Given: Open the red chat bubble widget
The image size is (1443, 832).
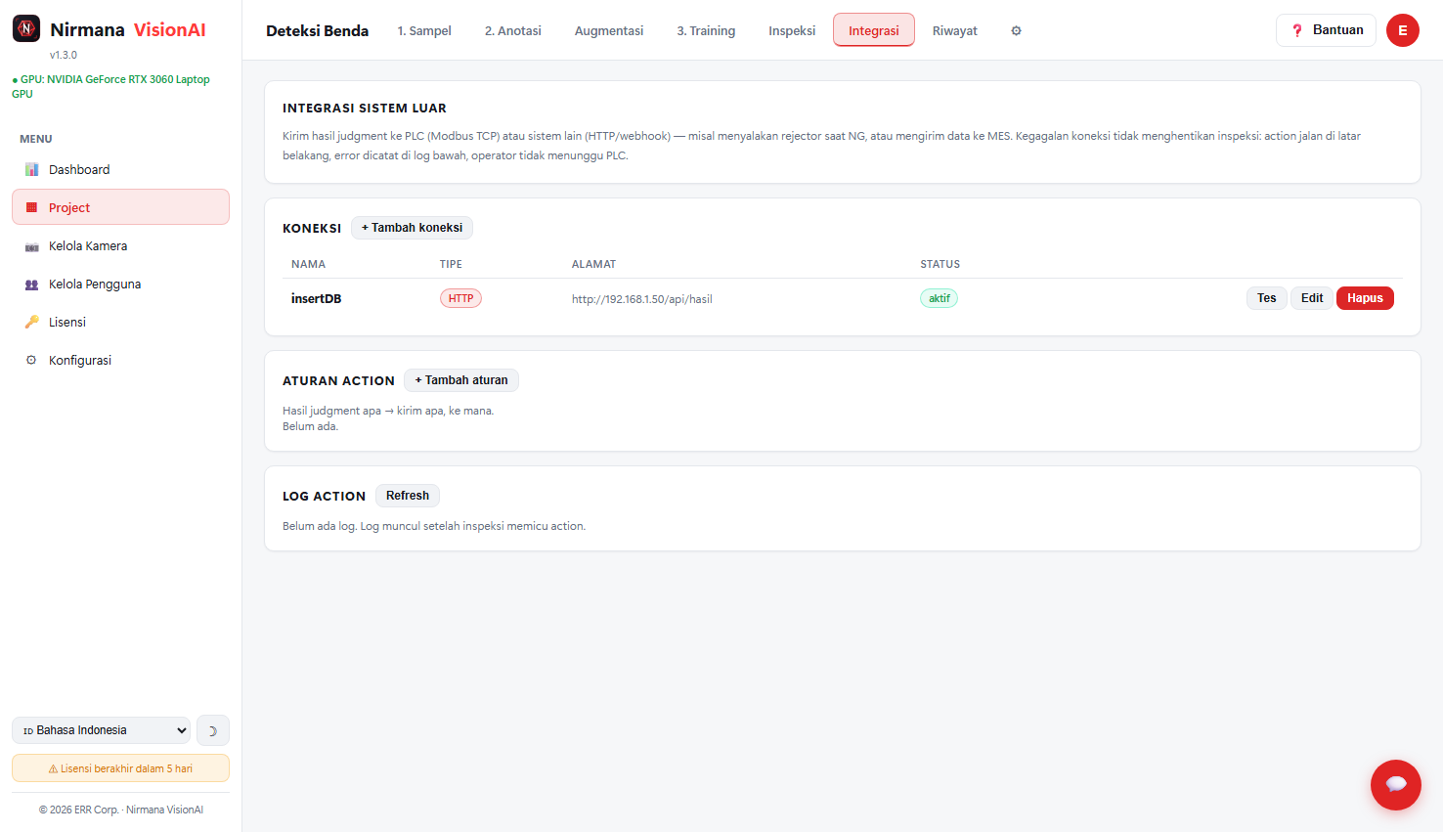Looking at the screenshot, I should [1396, 785].
